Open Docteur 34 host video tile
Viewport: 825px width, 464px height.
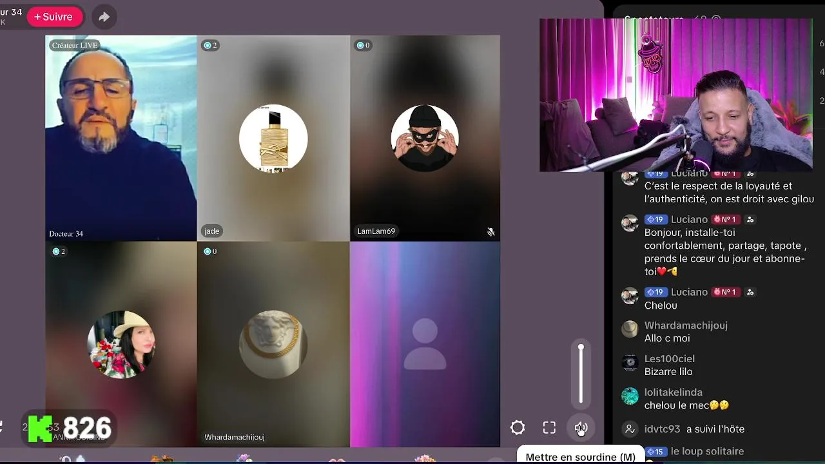121,138
